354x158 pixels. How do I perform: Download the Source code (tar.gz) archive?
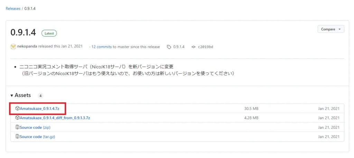tap(37, 137)
